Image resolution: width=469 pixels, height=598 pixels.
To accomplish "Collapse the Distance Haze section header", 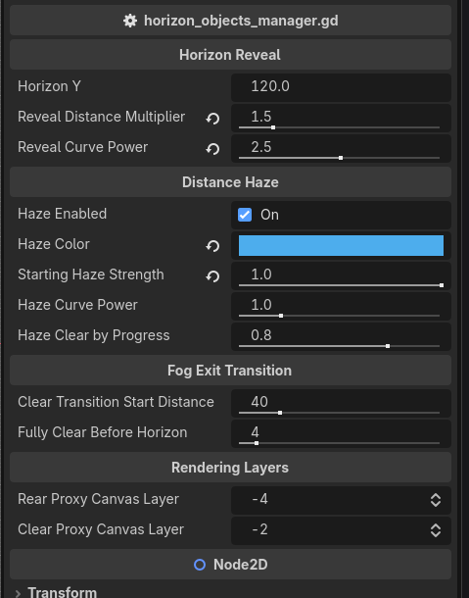I will [x=230, y=182].
